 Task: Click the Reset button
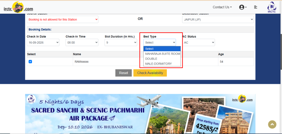click(x=124, y=73)
